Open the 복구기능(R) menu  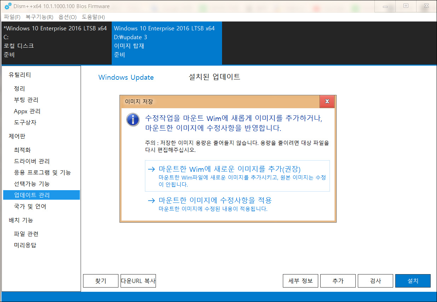coord(39,17)
